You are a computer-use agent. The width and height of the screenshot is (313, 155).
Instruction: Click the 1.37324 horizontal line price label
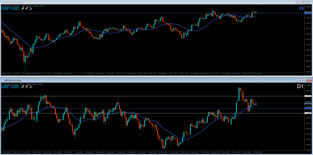[308, 96]
